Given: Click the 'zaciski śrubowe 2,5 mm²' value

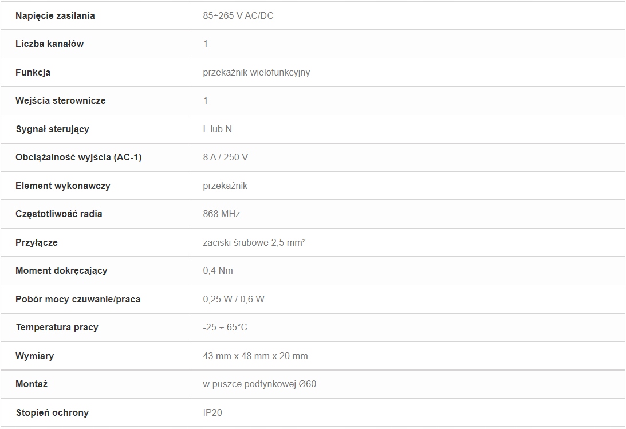Looking at the screenshot, I should pos(254,242).
